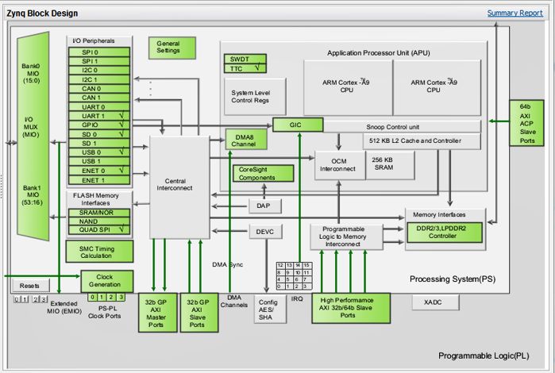Click the "FLASH Memory Interfaces" heading
Screen dimensions: 555x373
click(95, 199)
